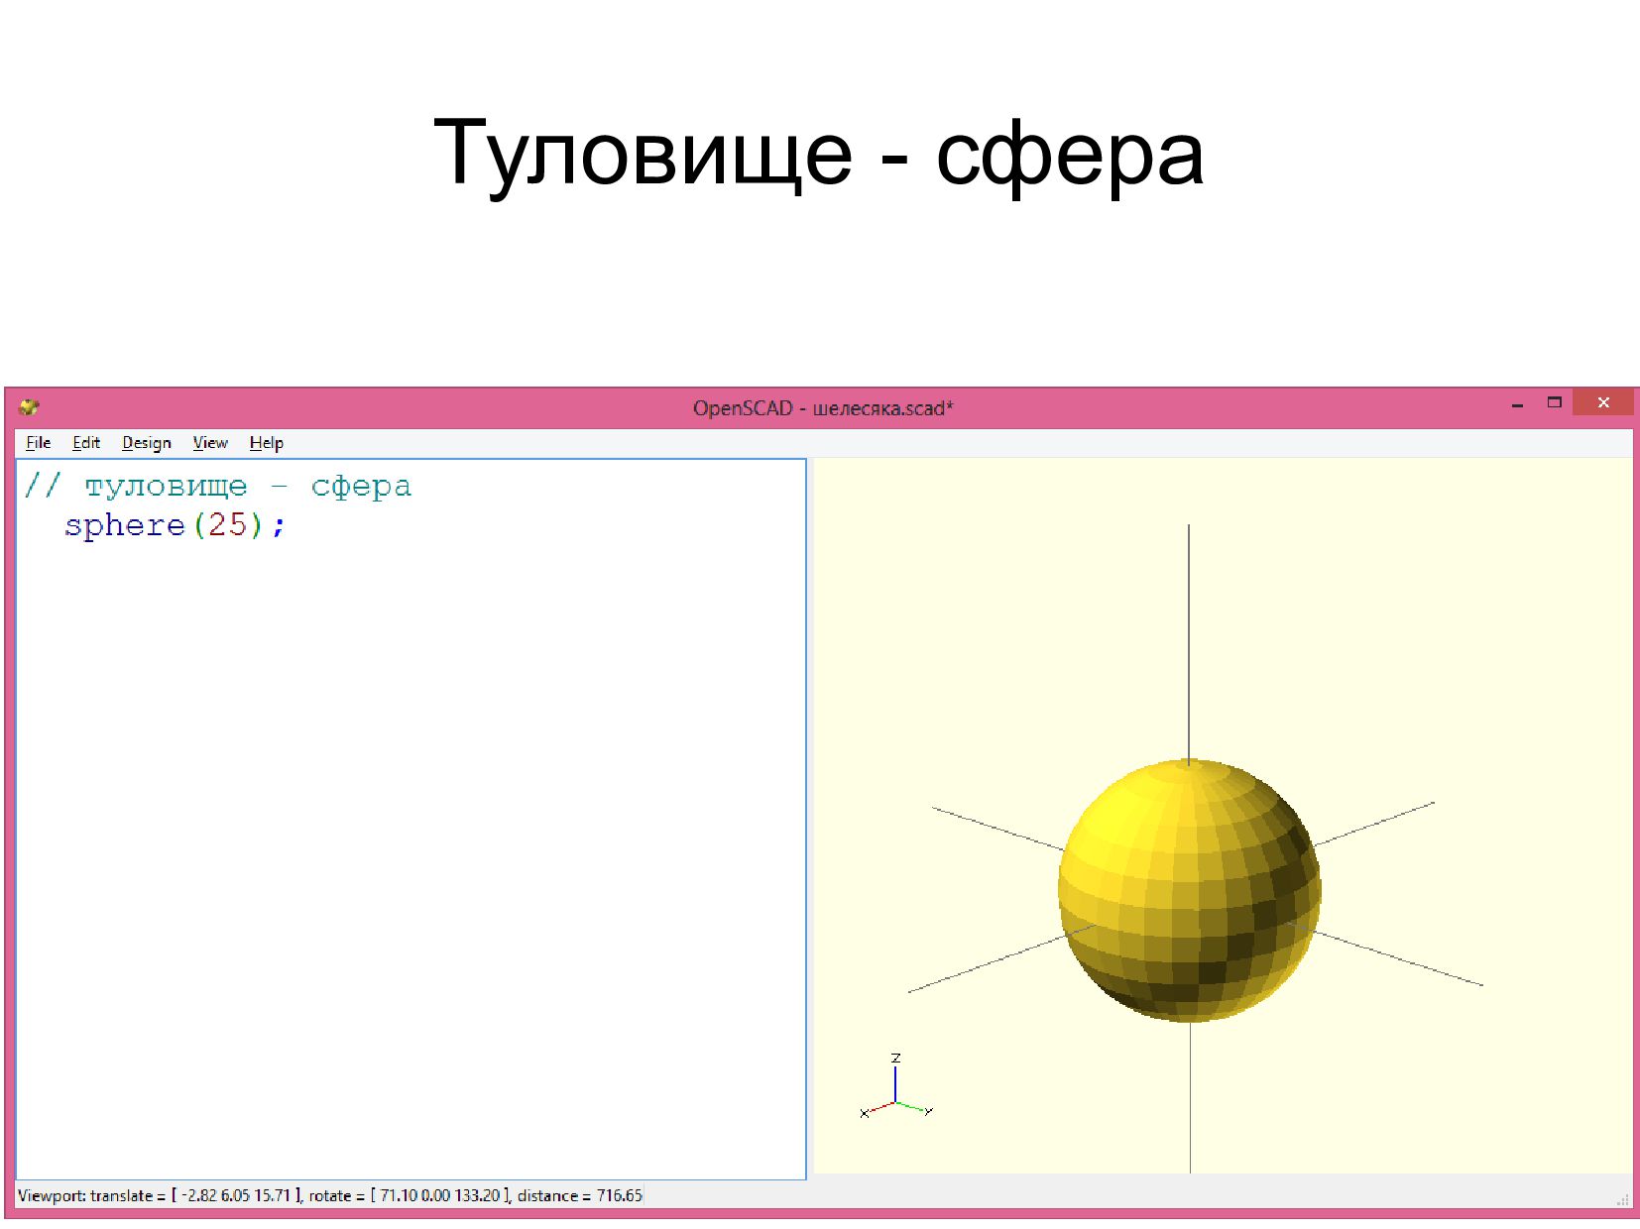Open the Design menu
This screenshot has width=1640, height=1229.
pyautogui.click(x=147, y=442)
